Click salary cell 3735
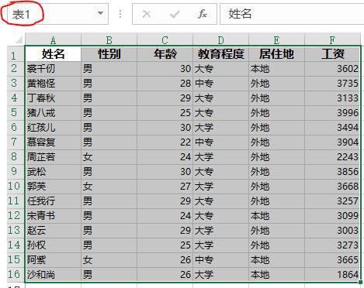Screen dimensions: 364x288 [332, 84]
